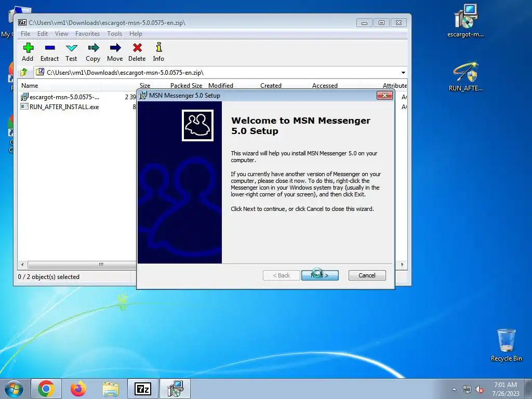Image resolution: width=532 pixels, height=399 pixels.
Task: Click the Add toolbar icon in 7-Zip
Action: point(28,52)
